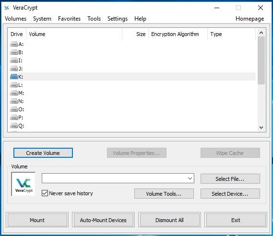273x236 pixels.
Task: Select the O: drive letter text
Action: 21,109
